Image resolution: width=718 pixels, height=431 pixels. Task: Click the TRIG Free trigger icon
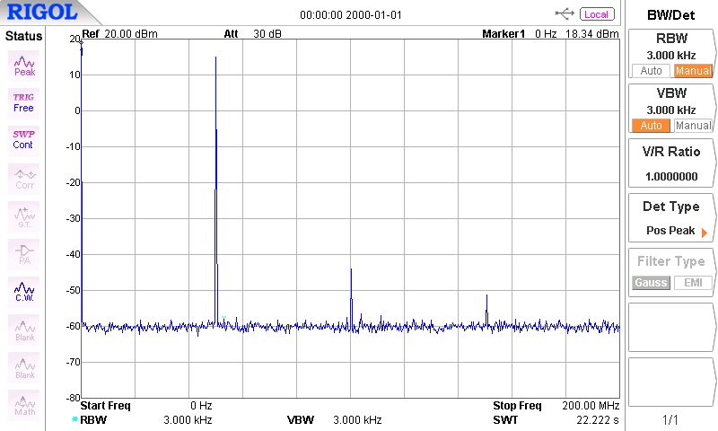24,102
